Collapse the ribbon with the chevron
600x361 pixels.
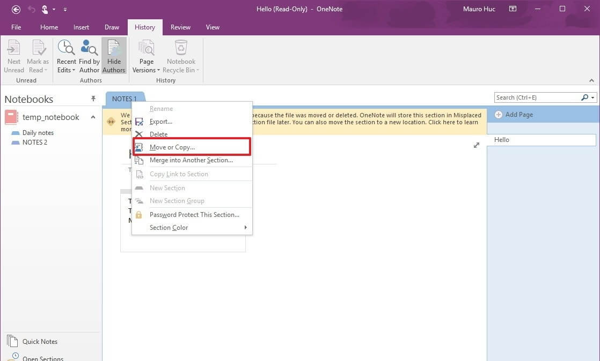coord(592,81)
